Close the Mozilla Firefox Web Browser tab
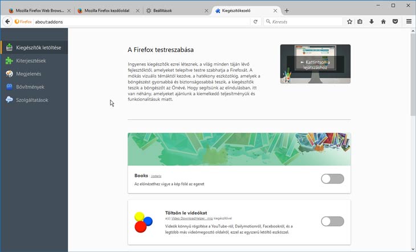The image size is (416, 252). [x=69, y=11]
